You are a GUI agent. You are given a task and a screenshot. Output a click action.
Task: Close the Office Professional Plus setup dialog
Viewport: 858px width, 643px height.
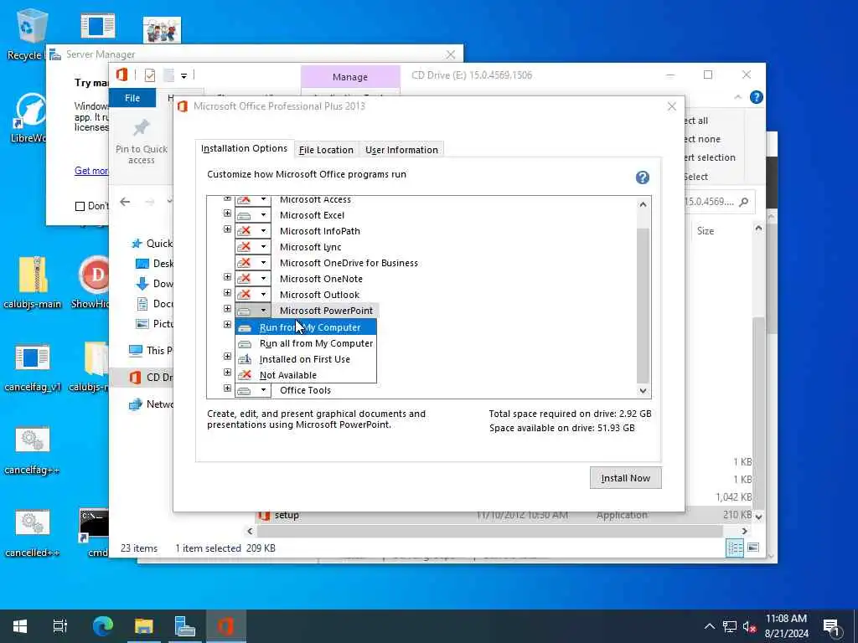(672, 106)
